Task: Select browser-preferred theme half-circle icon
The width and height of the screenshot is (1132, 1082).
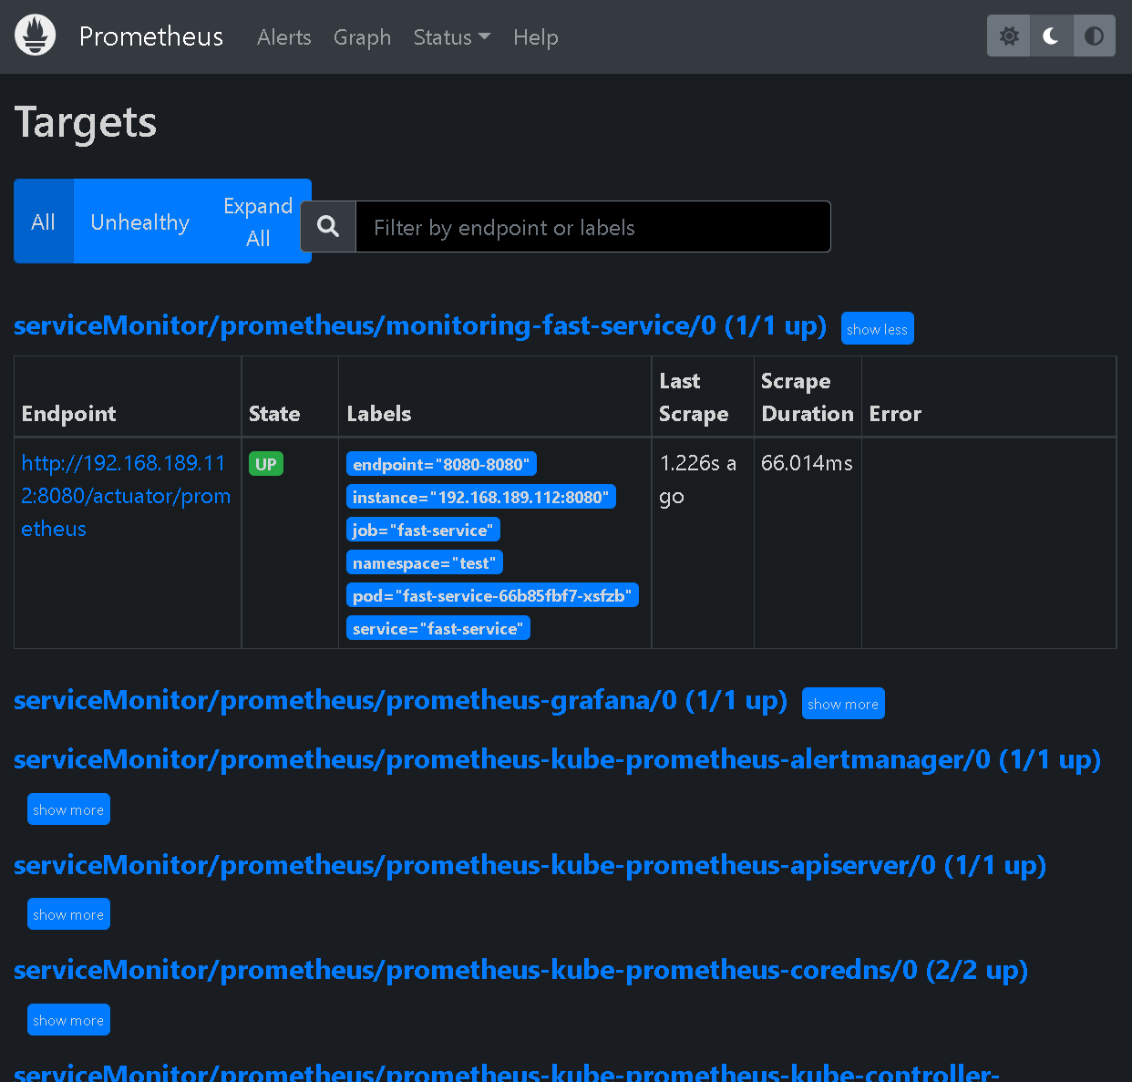Action: click(1094, 36)
